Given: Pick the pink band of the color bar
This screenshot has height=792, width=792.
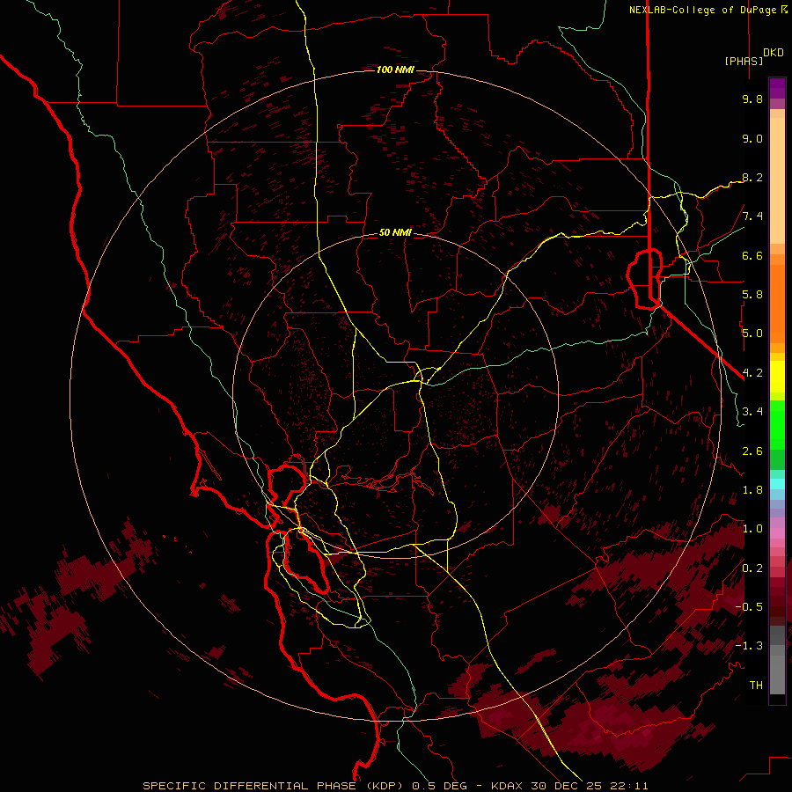Looking at the screenshot, I should [777, 532].
